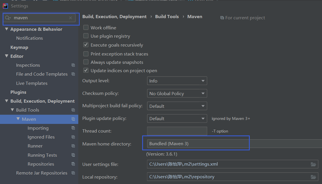The width and height of the screenshot is (322, 184).
Task: Open Remote Jar Repositories page
Action: click(42, 173)
